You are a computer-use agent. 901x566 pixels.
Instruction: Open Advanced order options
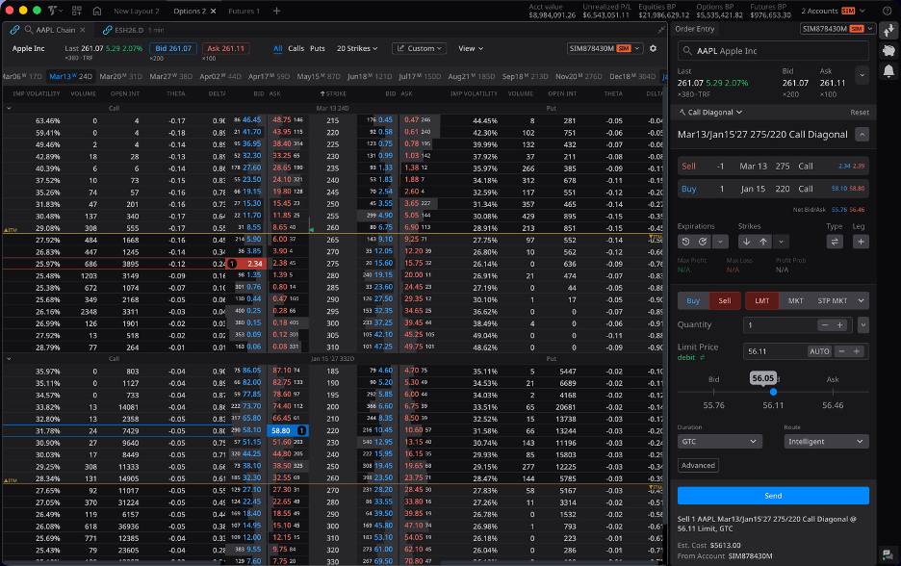pos(697,464)
